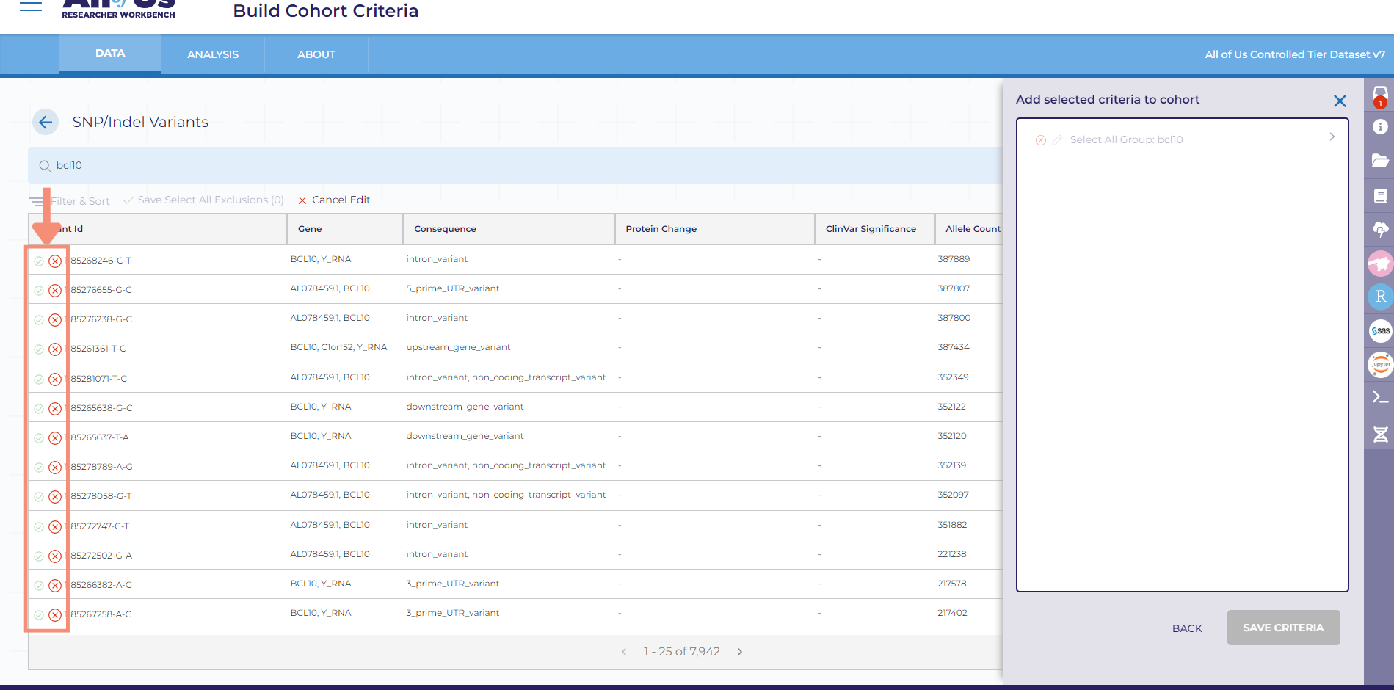1394x690 pixels.
Task: Open the hamburger navigation menu
Action: click(31, 6)
